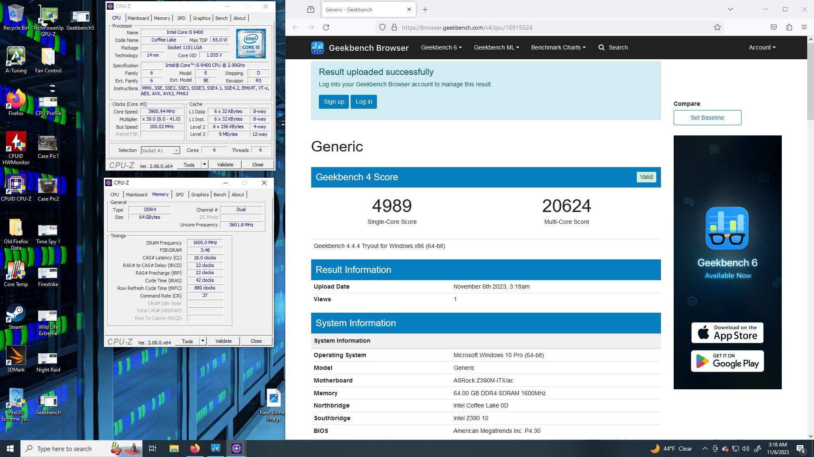
Task: Open the Firefox hamburger application menu
Action: pos(804,27)
